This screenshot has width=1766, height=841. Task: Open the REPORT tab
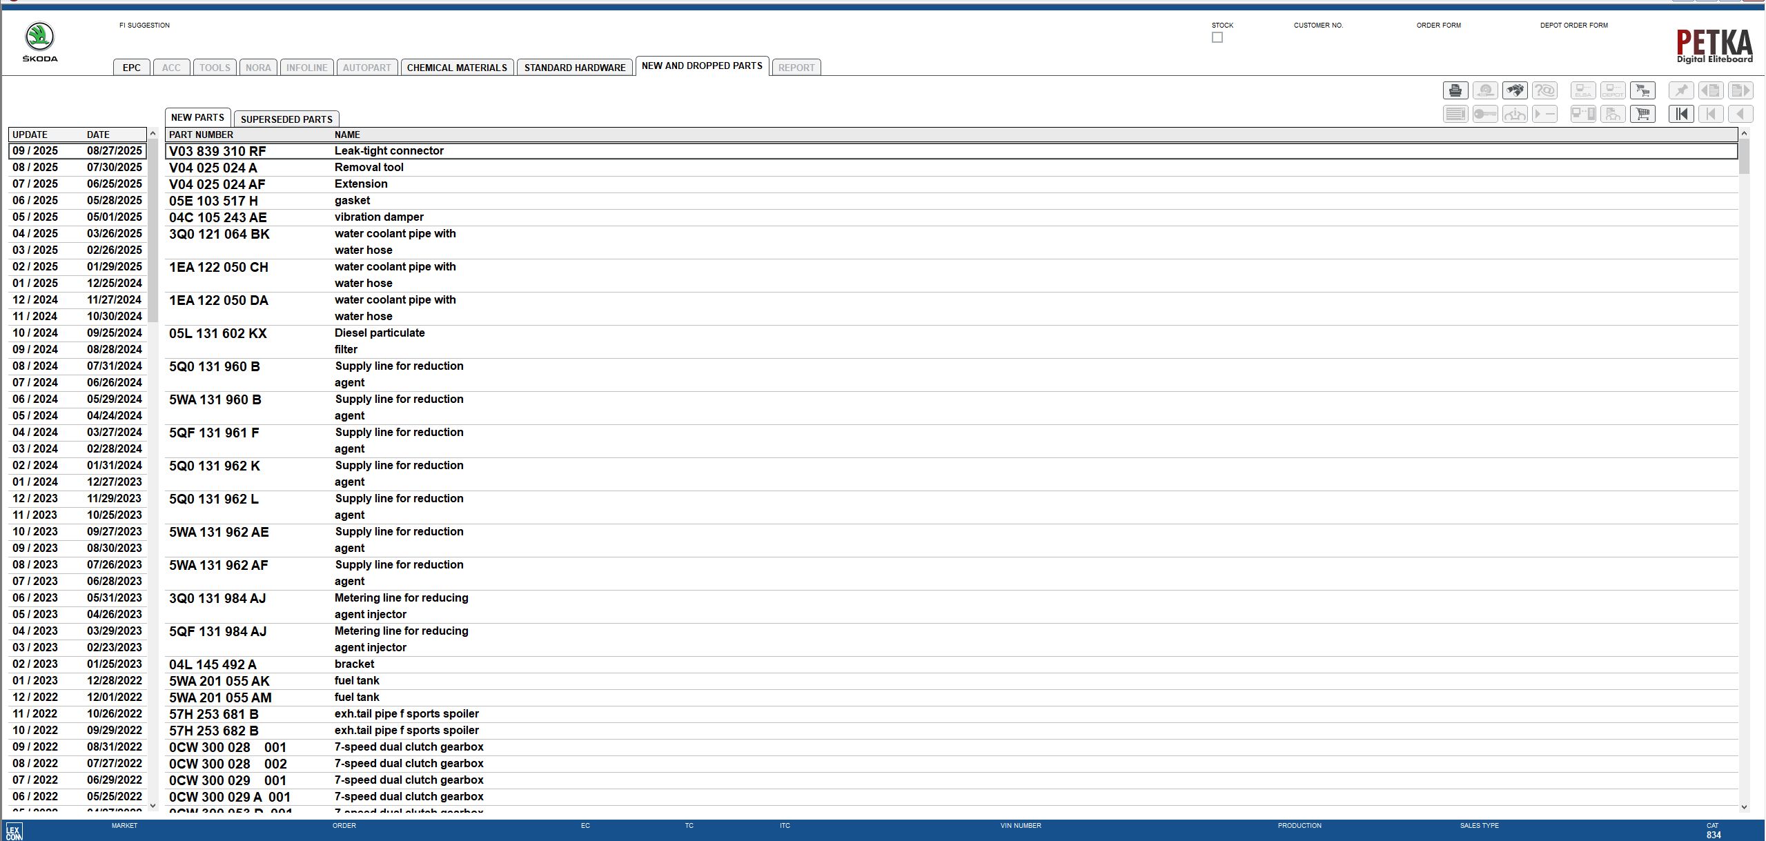coord(796,67)
